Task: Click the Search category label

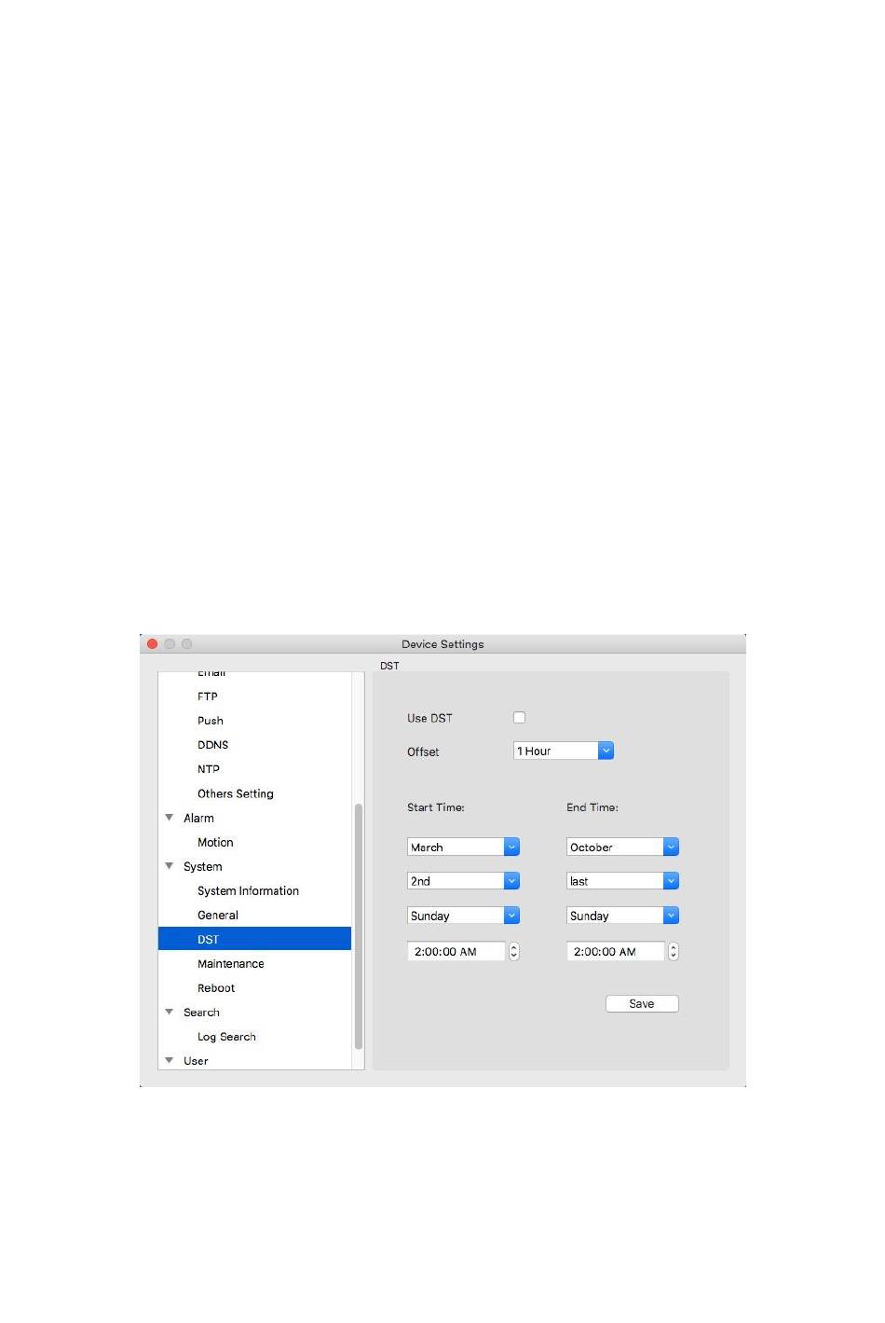Action: (201, 1012)
